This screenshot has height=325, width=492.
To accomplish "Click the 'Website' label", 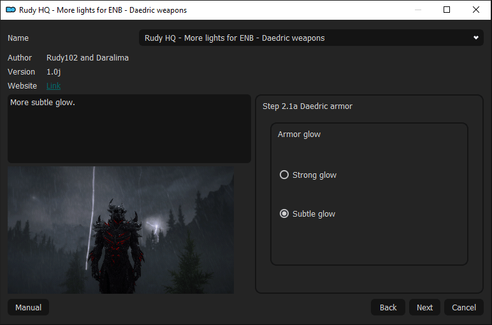I will [x=22, y=85].
